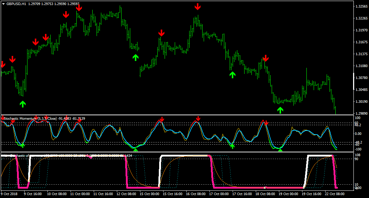Click green buy arrow beneath the 19 Oct 00:00 low
The image size is (369, 198).
280,110
